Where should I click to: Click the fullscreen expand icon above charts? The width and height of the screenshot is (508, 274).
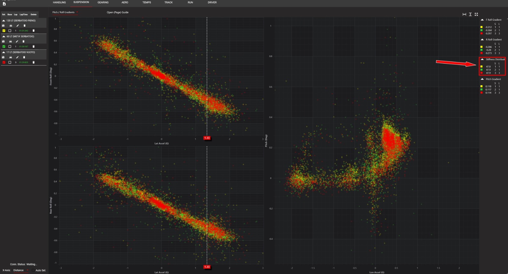pos(476,14)
